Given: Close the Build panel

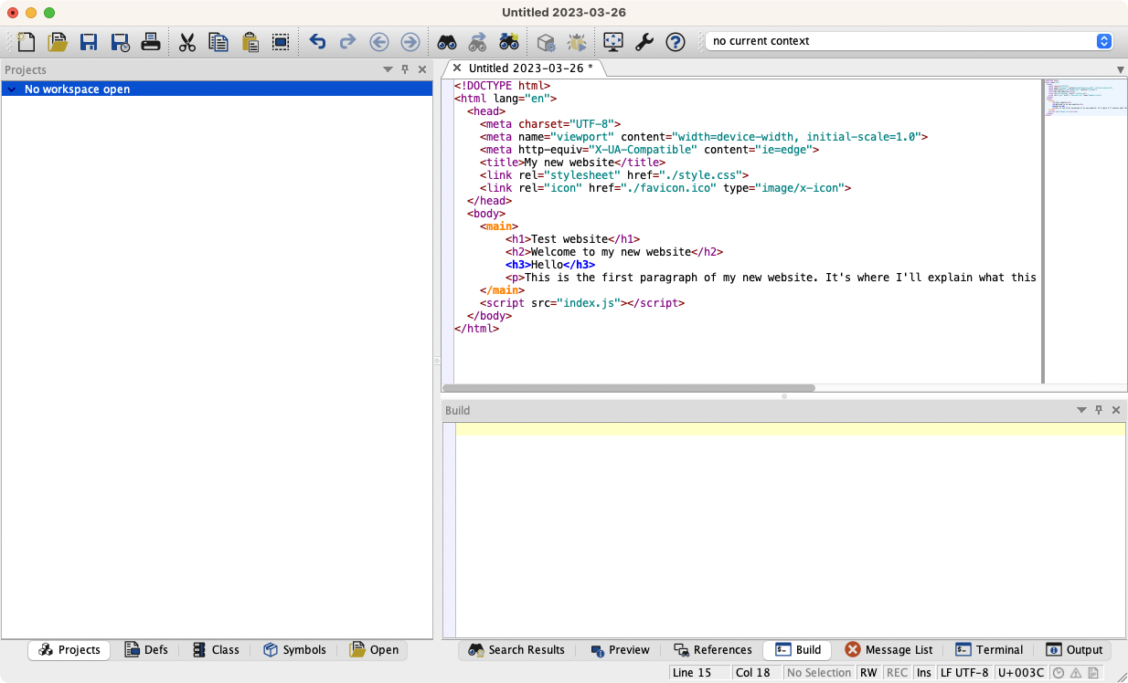Looking at the screenshot, I should 1117,411.
